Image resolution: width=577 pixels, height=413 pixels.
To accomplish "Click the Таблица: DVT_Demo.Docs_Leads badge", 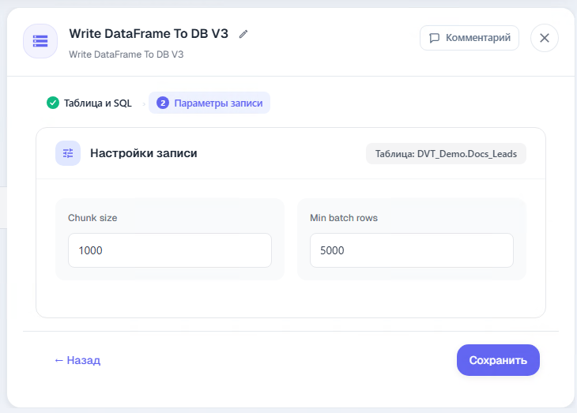I will tap(446, 154).
